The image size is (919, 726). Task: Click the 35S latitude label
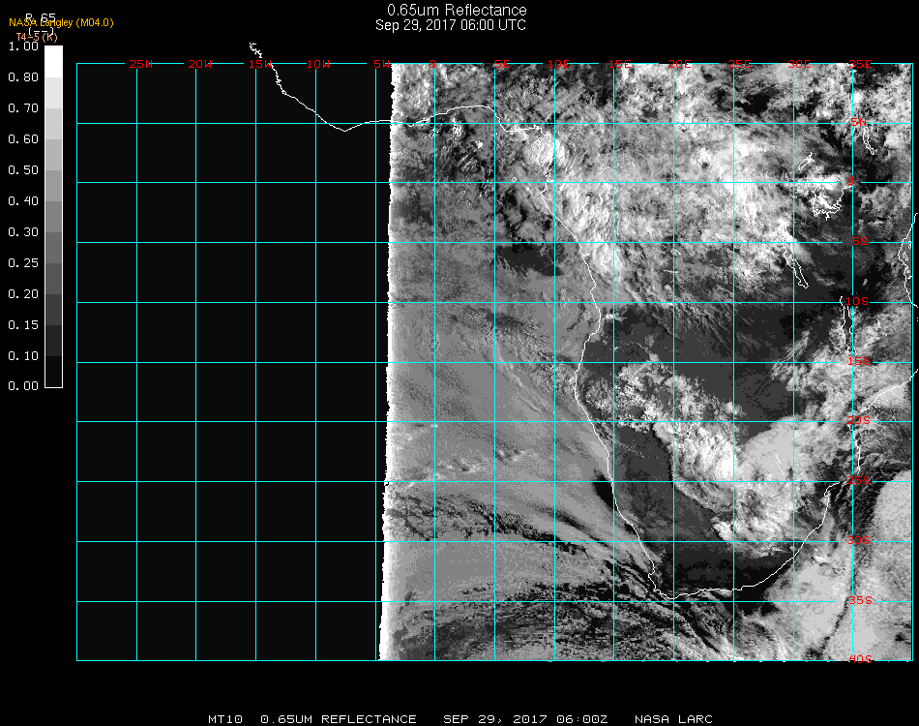(860, 600)
